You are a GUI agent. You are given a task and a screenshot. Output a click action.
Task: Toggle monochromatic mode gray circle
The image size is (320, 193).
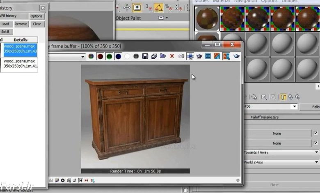tap(136, 56)
